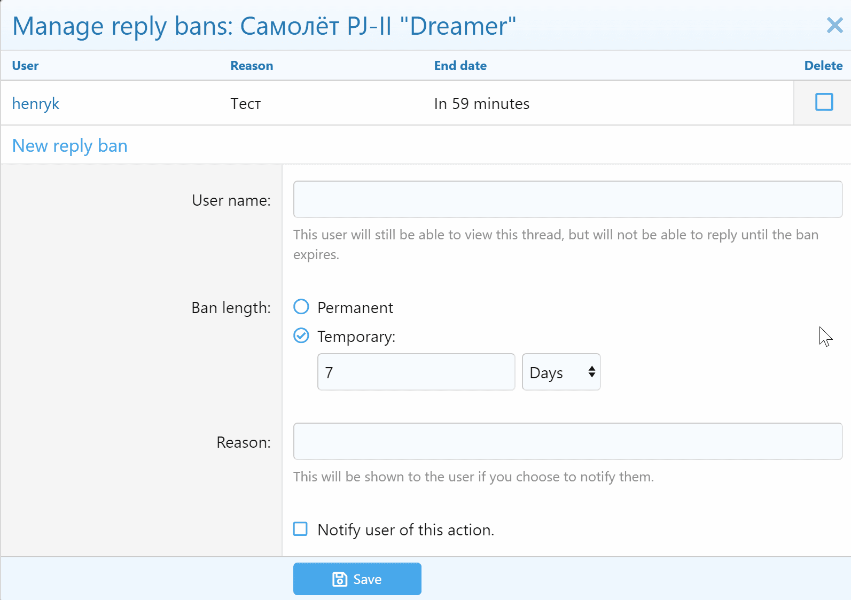The height and width of the screenshot is (600, 851).
Task: Open the henryk user profile link
Action: [x=36, y=104]
